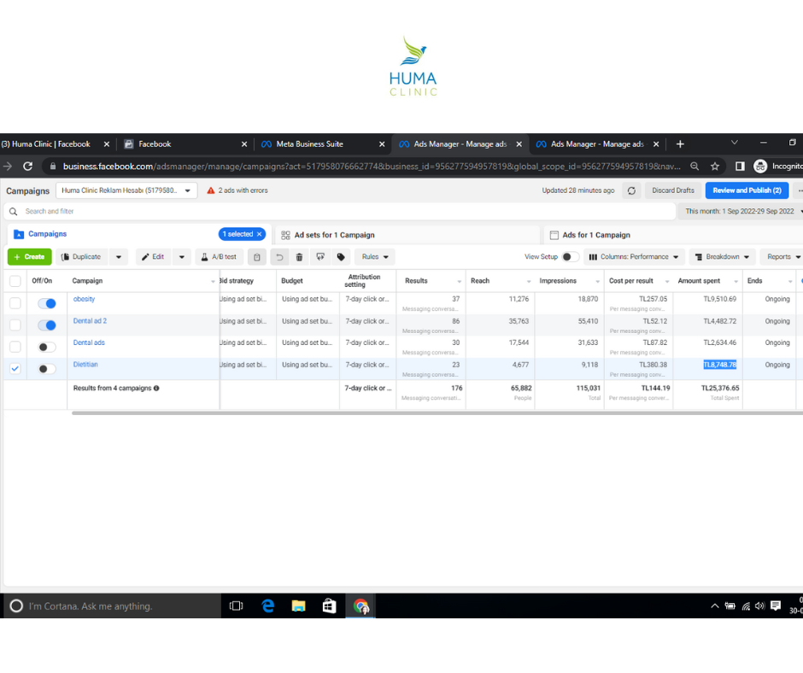Check the select-all campaigns checkbox
Viewport: 803px width, 673px height.
[x=15, y=281]
